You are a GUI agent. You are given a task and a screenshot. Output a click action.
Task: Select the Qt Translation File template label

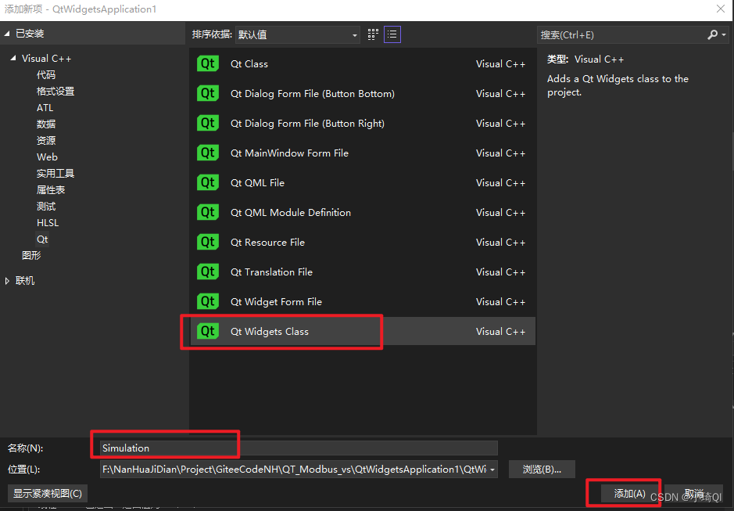coord(271,272)
